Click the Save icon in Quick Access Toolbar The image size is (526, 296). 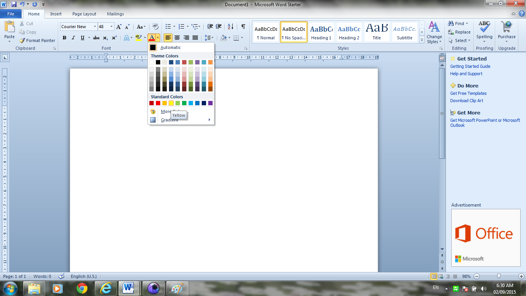tap(14, 4)
